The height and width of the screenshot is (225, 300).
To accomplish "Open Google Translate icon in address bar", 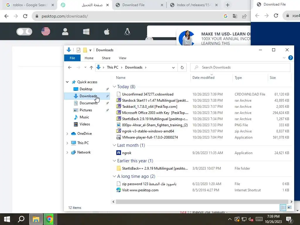I will point(235,16).
